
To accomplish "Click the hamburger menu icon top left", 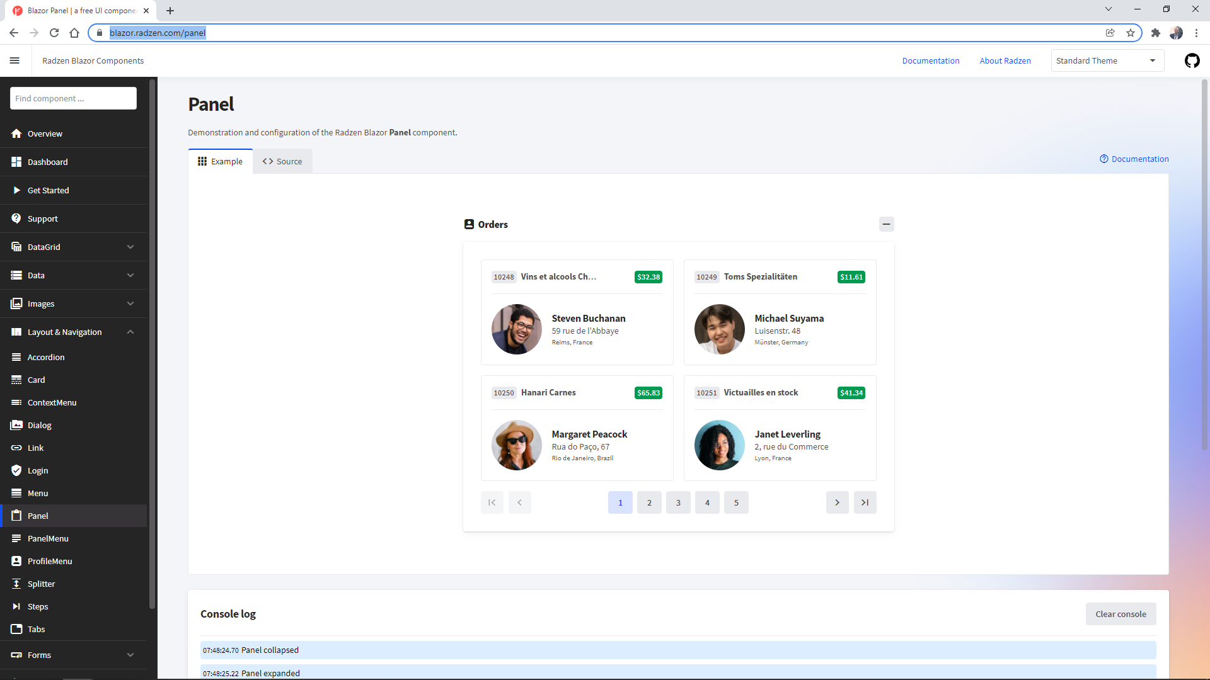I will (14, 60).
